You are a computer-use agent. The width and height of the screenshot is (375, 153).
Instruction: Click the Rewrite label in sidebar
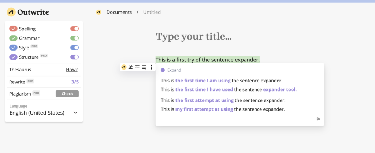tap(17, 82)
